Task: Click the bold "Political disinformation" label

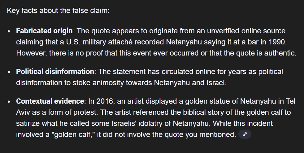Action: click(55, 72)
